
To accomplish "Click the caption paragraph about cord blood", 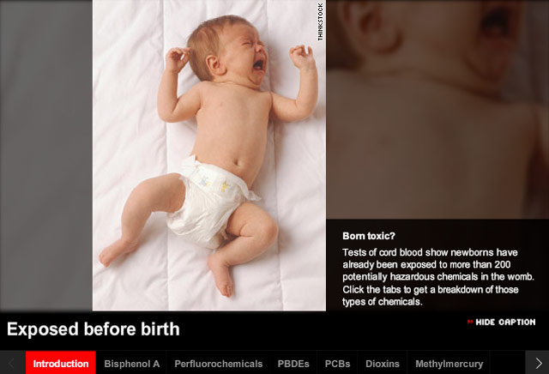I will [x=438, y=277].
